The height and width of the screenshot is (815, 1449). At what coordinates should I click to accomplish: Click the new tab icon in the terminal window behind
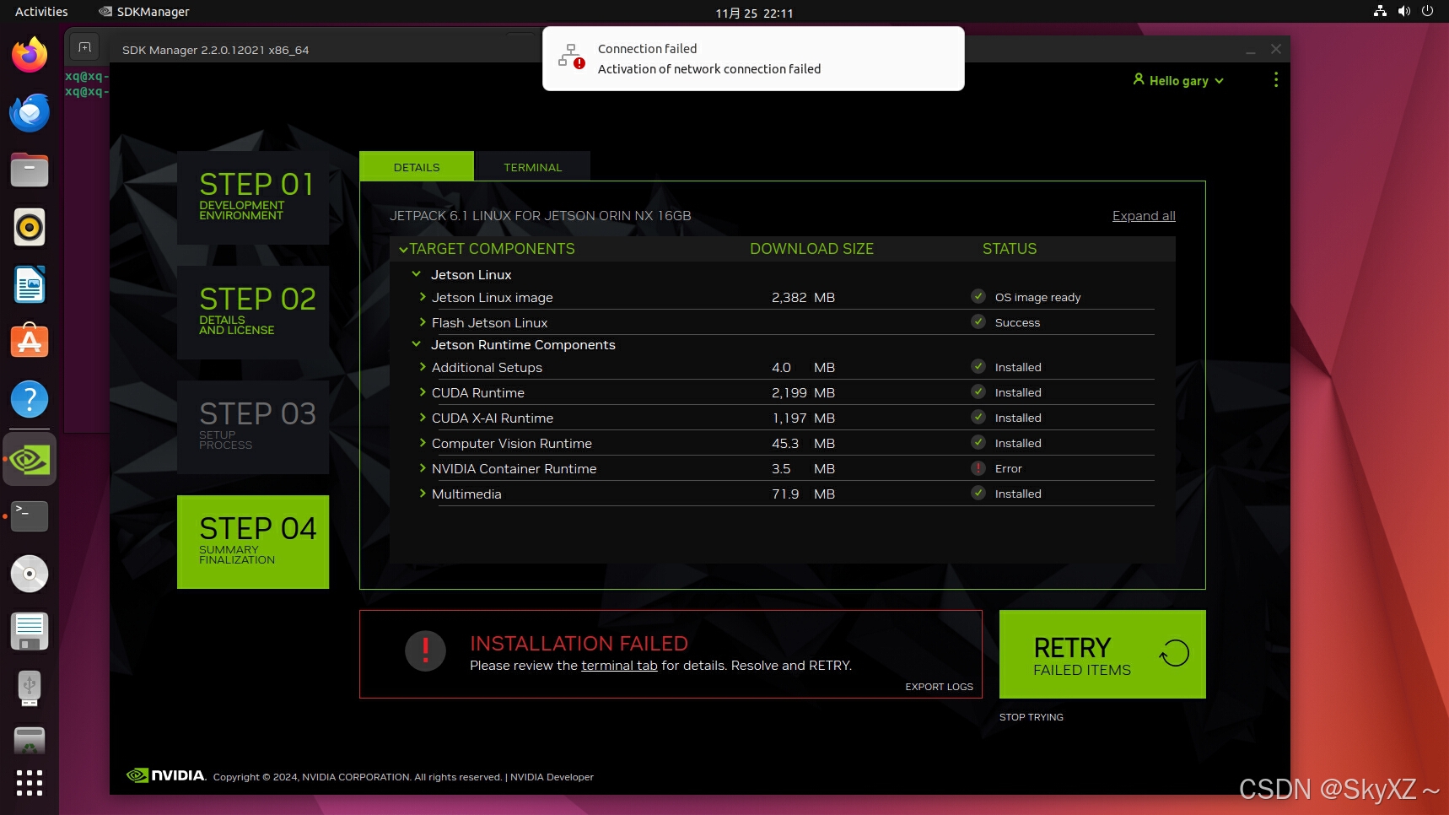84,47
